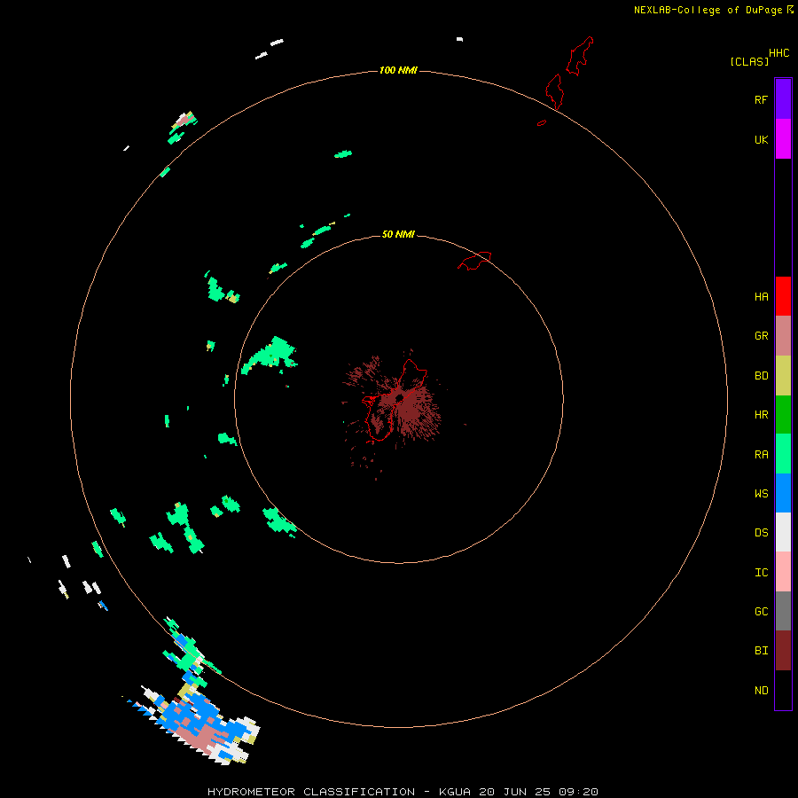Click the "DS" legend label
This screenshot has height=798, width=798.
pos(761,533)
